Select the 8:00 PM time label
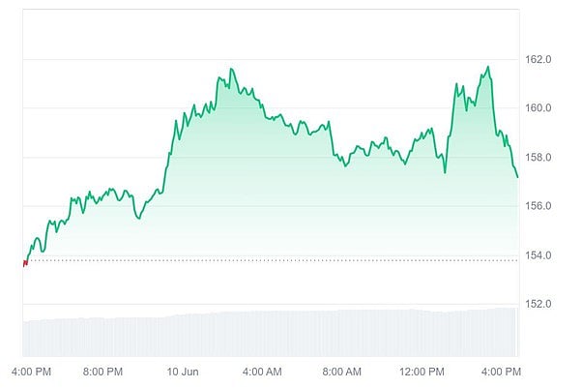Image resolution: width=582 pixels, height=388 pixels. coord(103,372)
